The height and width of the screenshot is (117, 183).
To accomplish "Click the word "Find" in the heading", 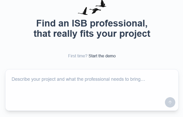I will tap(46, 23).
